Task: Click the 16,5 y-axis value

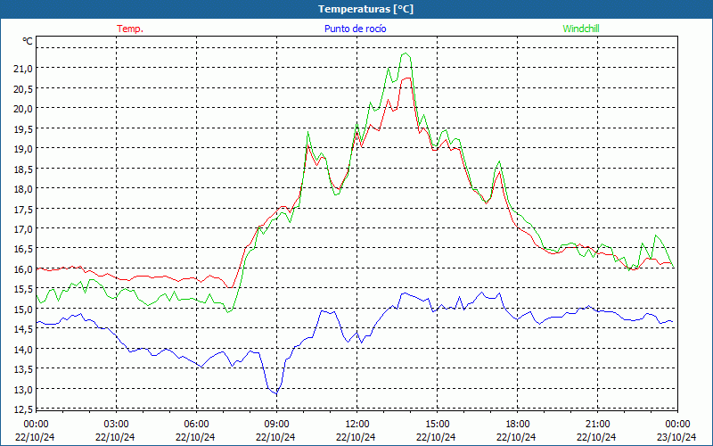Action: point(23,249)
